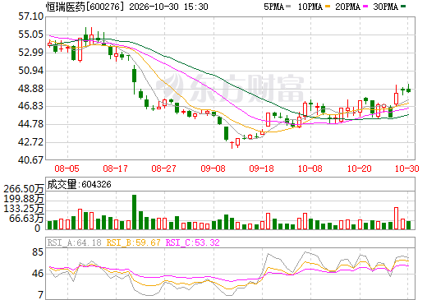
Task: Click the 09-18 date axis label
Action: [261, 168]
